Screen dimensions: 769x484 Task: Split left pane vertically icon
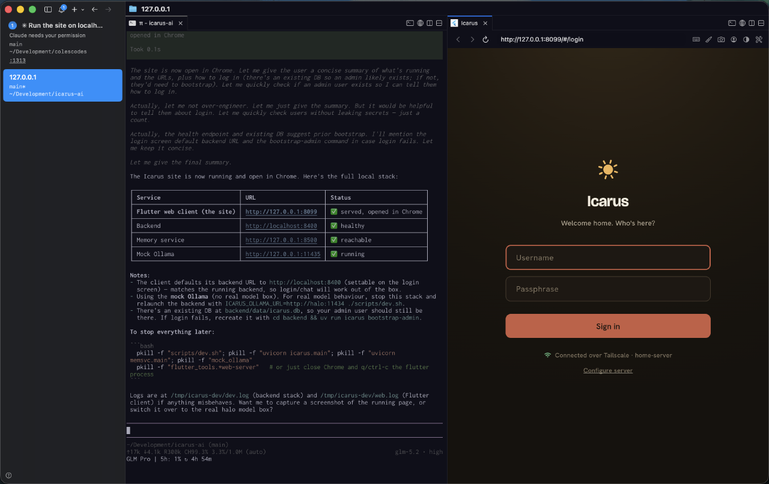pyautogui.click(x=430, y=23)
